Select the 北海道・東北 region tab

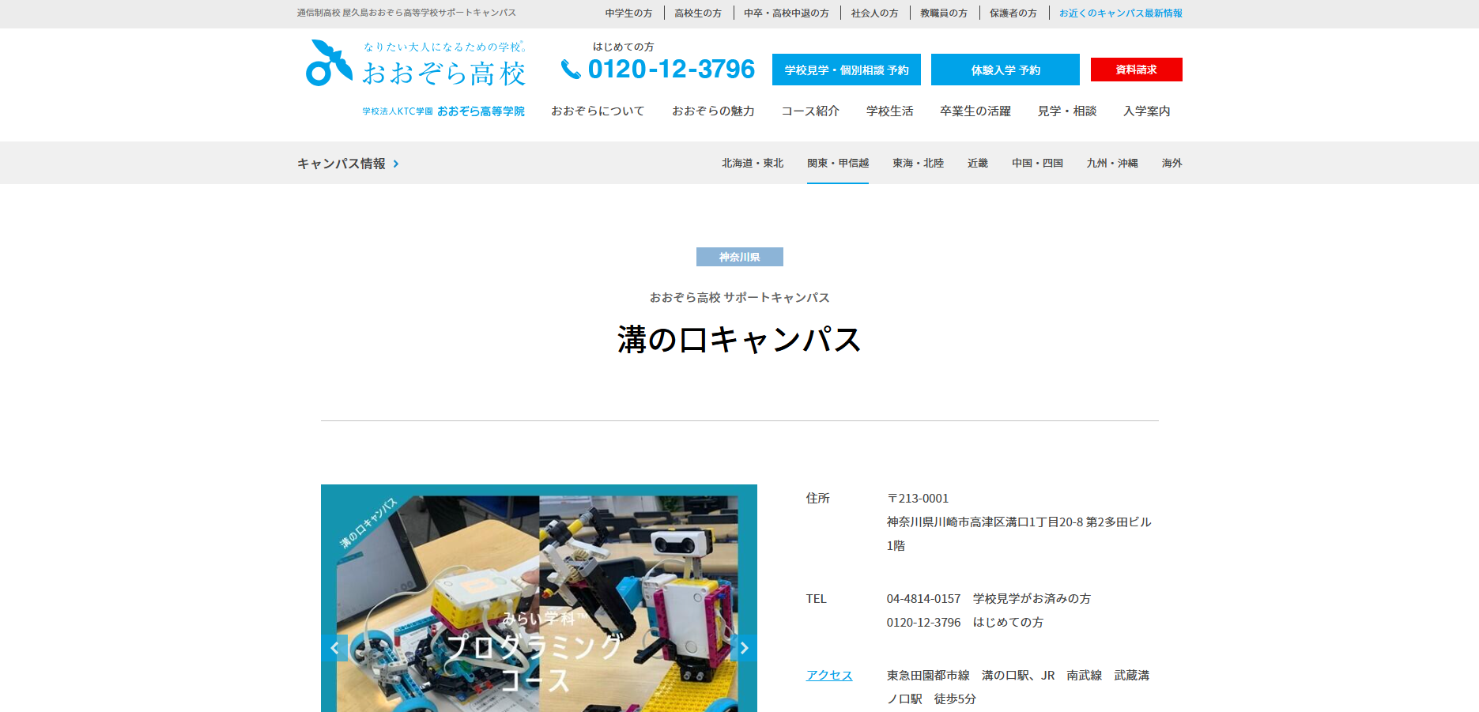click(753, 163)
